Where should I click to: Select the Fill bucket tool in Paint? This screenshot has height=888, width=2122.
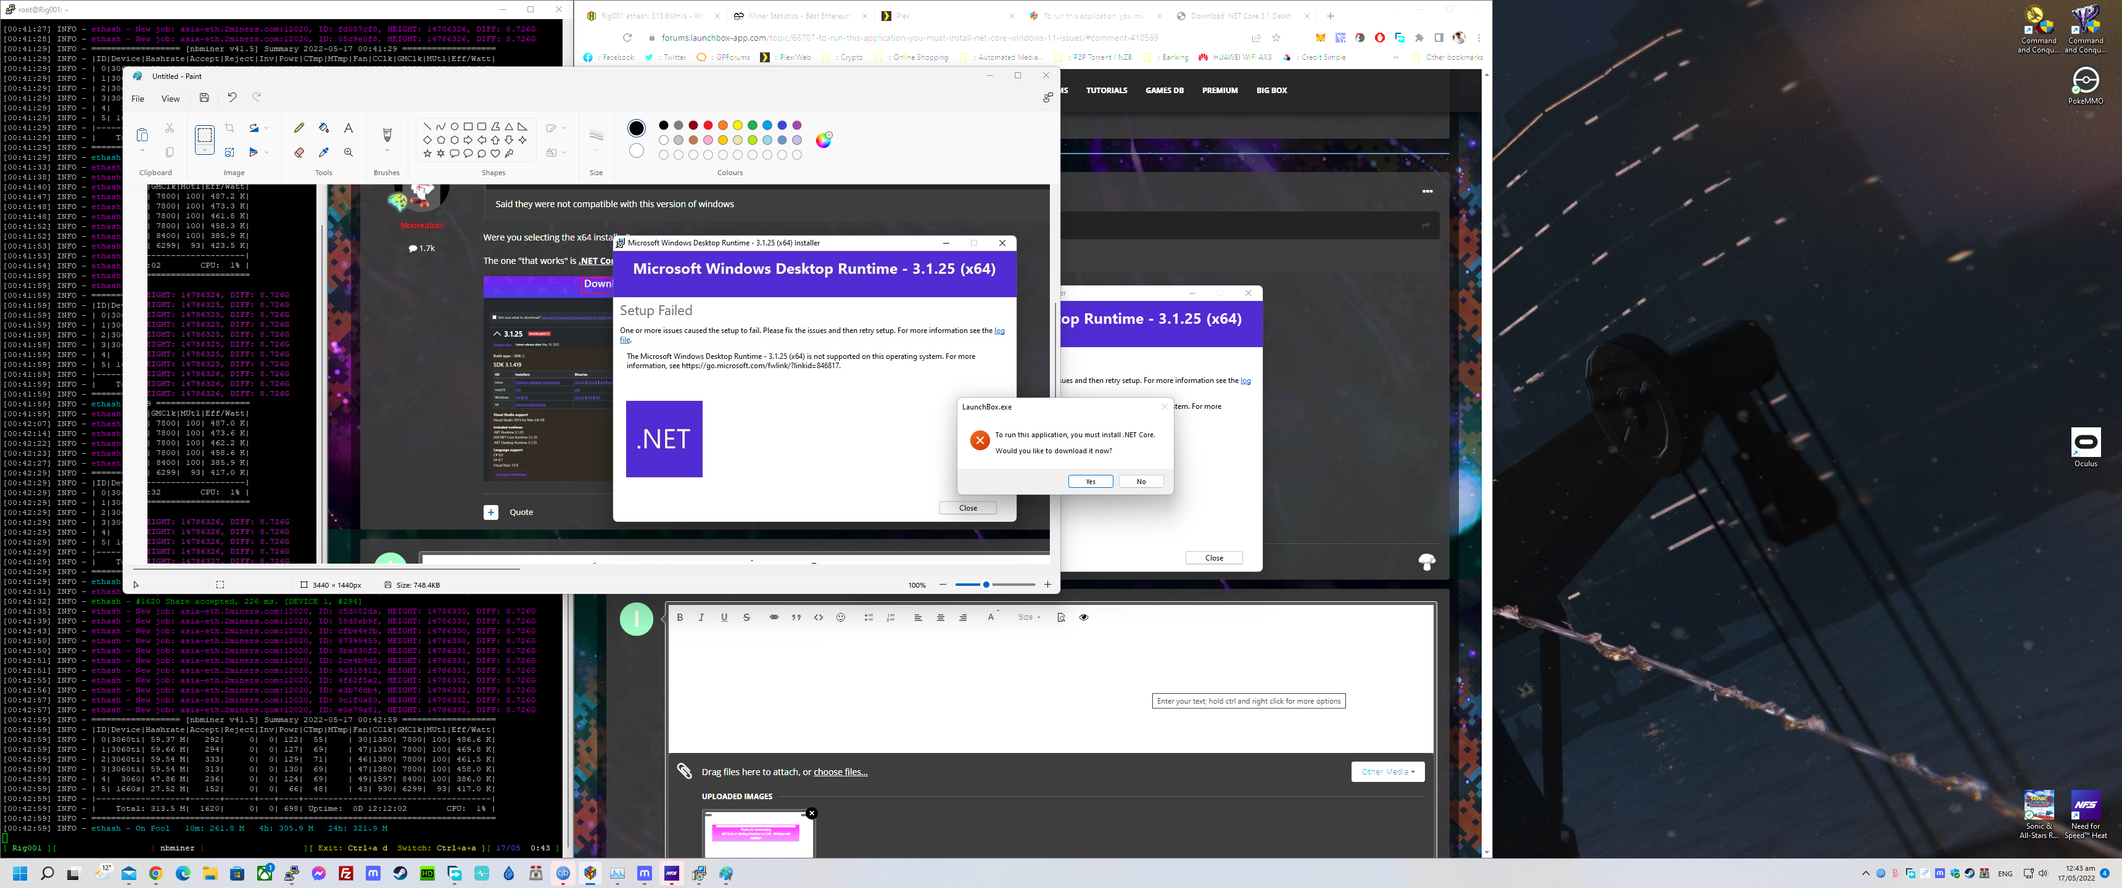tap(324, 128)
